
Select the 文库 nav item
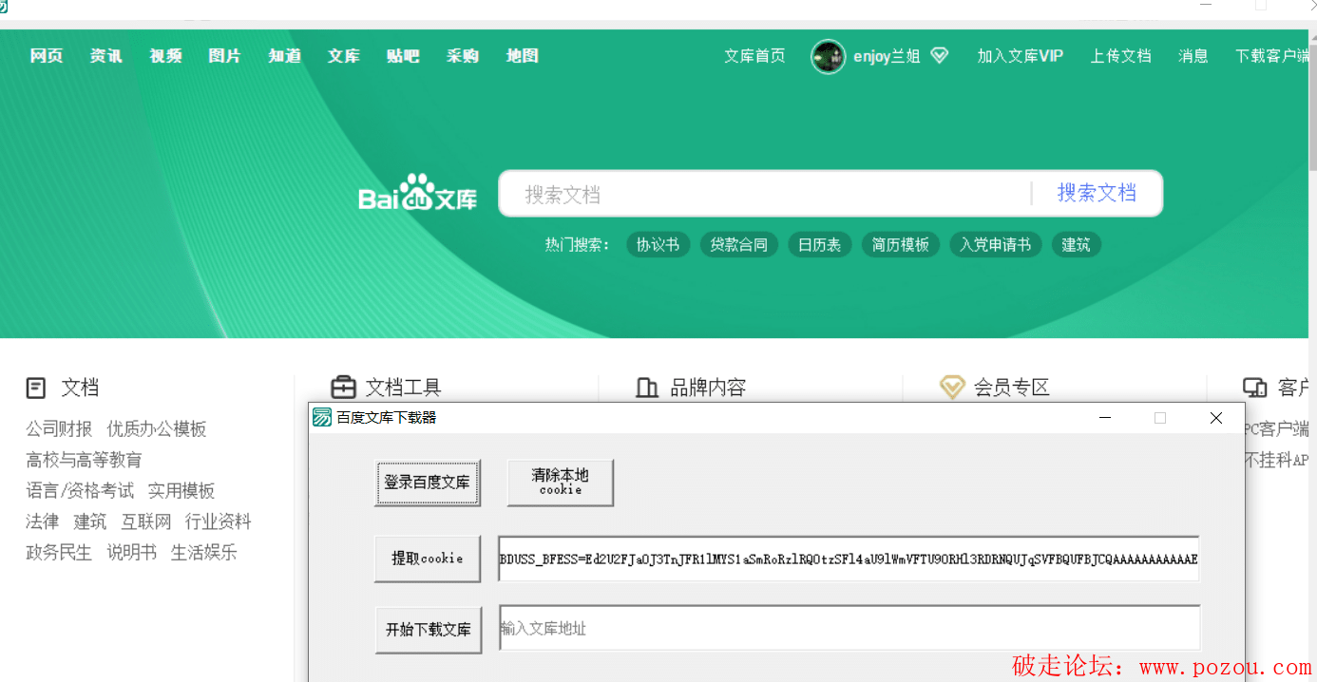point(344,56)
